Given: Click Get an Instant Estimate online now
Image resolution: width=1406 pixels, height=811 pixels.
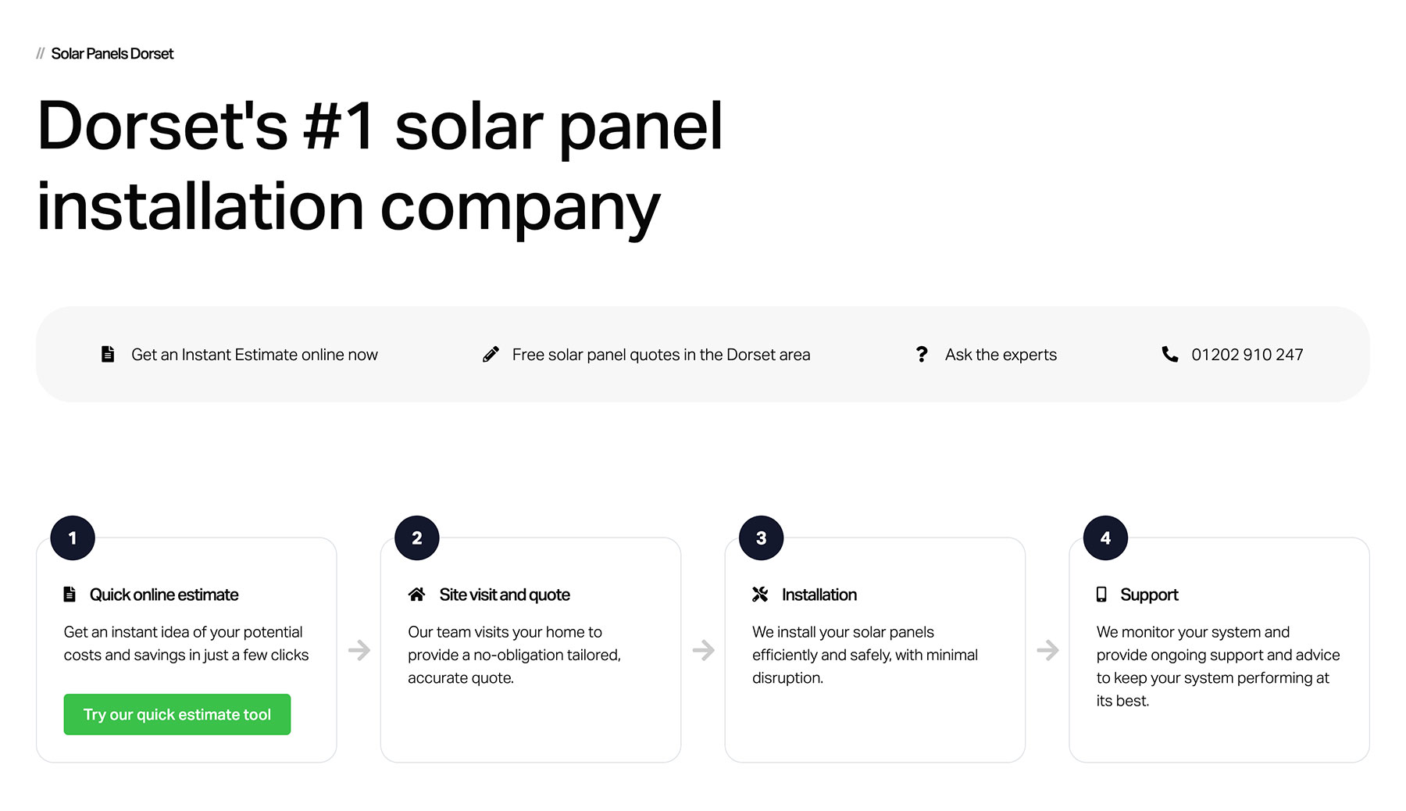Looking at the screenshot, I should point(255,354).
